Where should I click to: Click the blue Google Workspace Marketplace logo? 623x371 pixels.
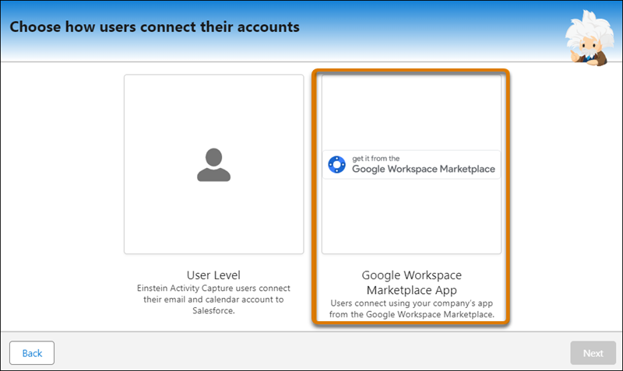[x=336, y=165]
